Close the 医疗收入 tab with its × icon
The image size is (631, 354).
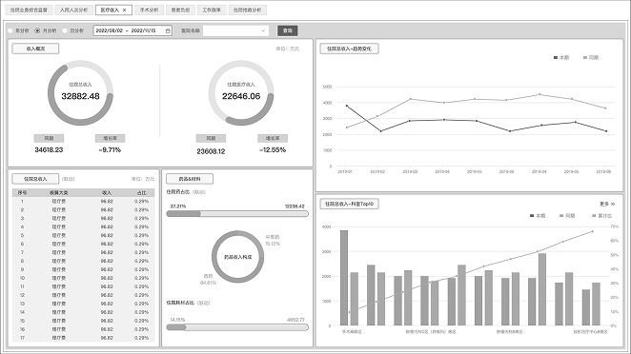tap(124, 10)
